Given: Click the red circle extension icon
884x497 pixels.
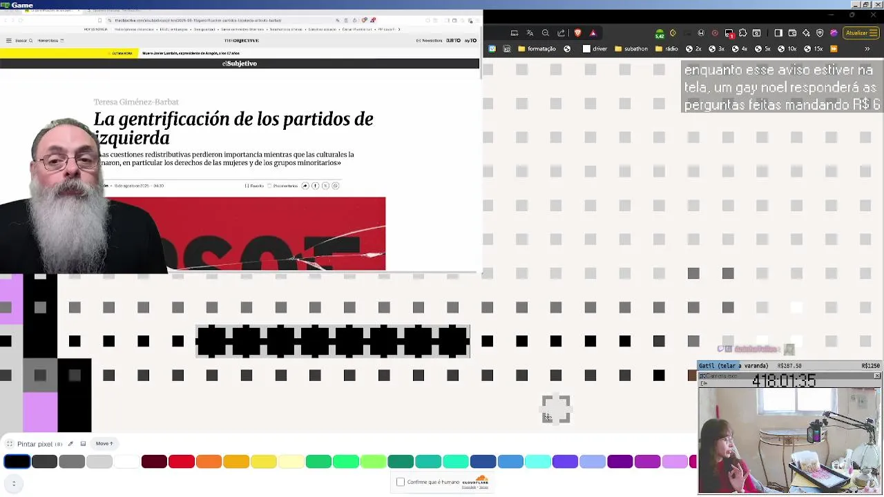Looking at the screenshot, I should [715, 32].
